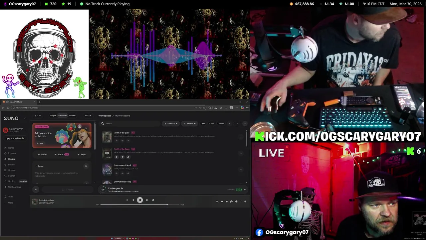Reload the Suno page
The width and height of the screenshot is (426, 240).
point(8,108)
